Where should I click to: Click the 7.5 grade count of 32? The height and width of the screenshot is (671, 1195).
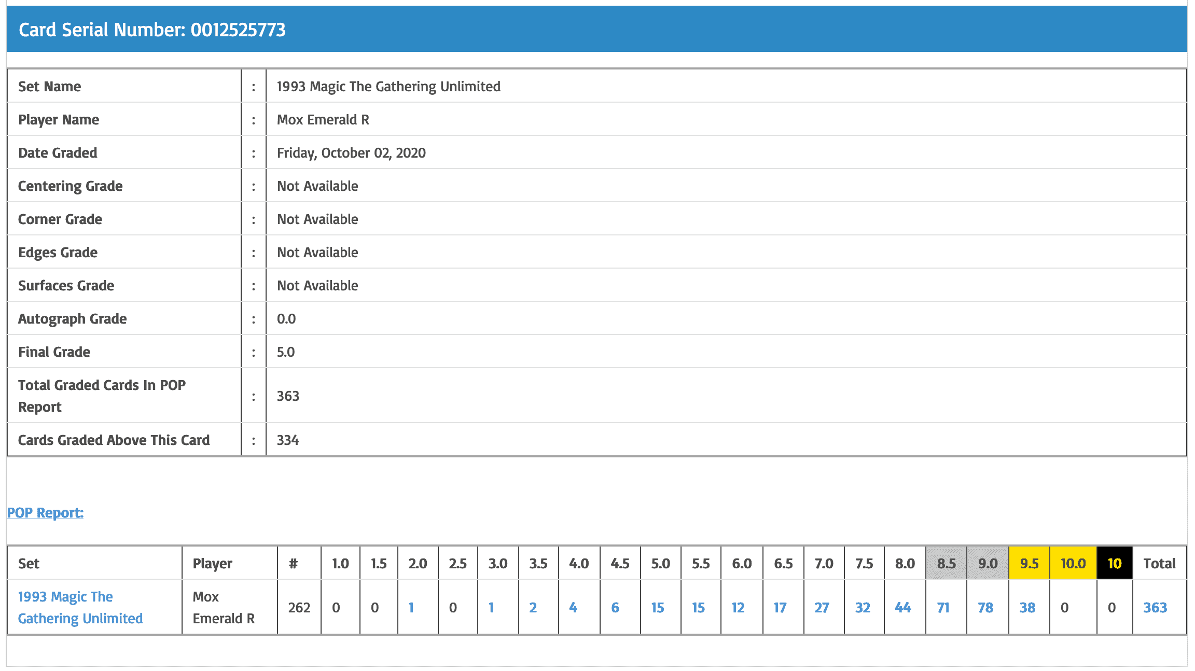863,607
